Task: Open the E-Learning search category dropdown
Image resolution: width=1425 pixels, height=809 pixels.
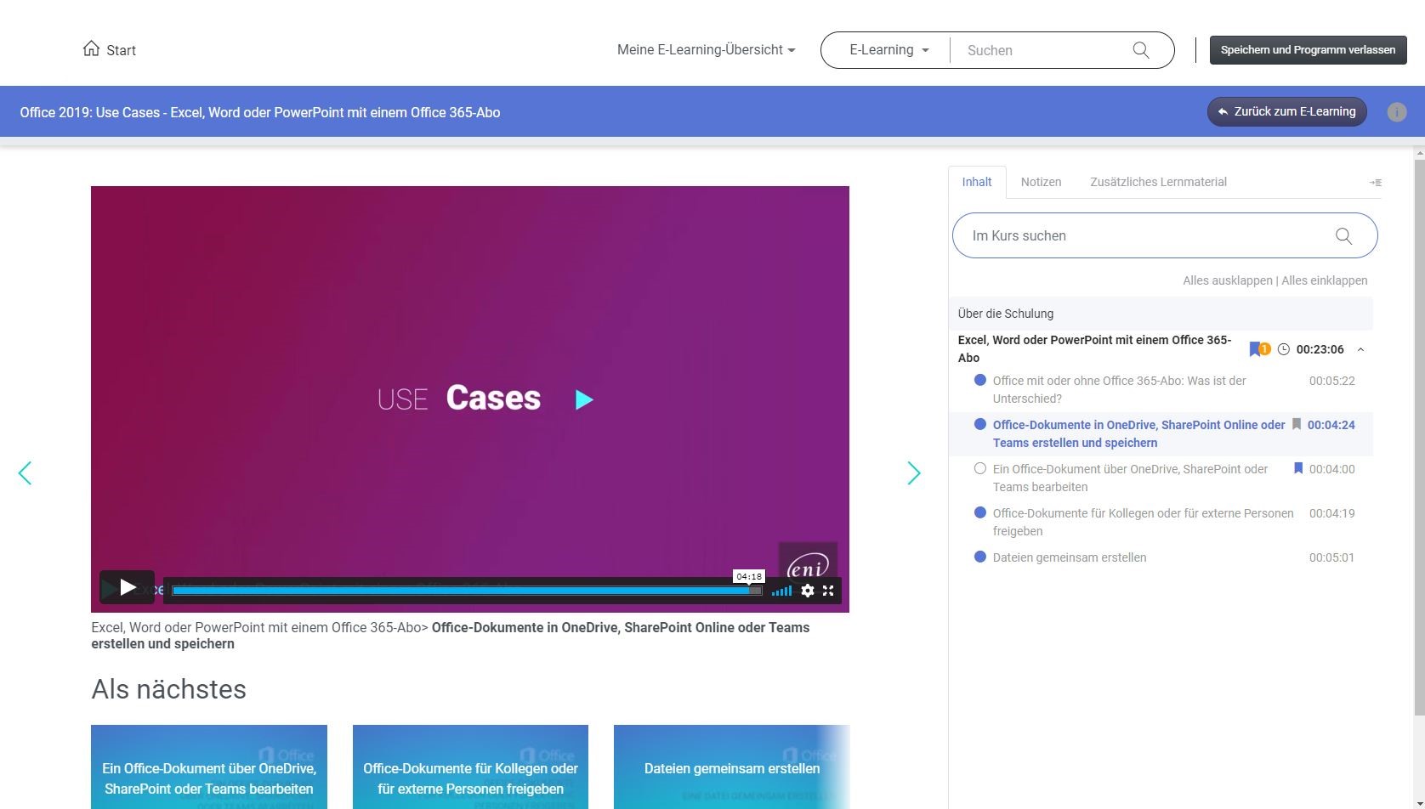Action: tap(889, 50)
